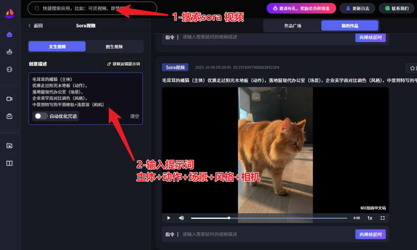Open the 1x playback speed menu
This screenshot has height=250, width=417.
pos(370,218)
